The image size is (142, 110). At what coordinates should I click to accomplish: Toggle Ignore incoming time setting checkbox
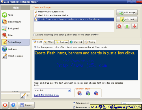pyautogui.click(x=34, y=35)
